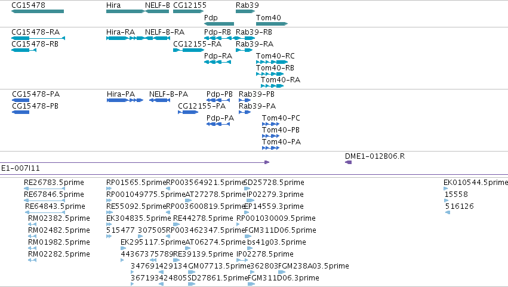Select EST EP14559.3prime

tap(247, 212)
